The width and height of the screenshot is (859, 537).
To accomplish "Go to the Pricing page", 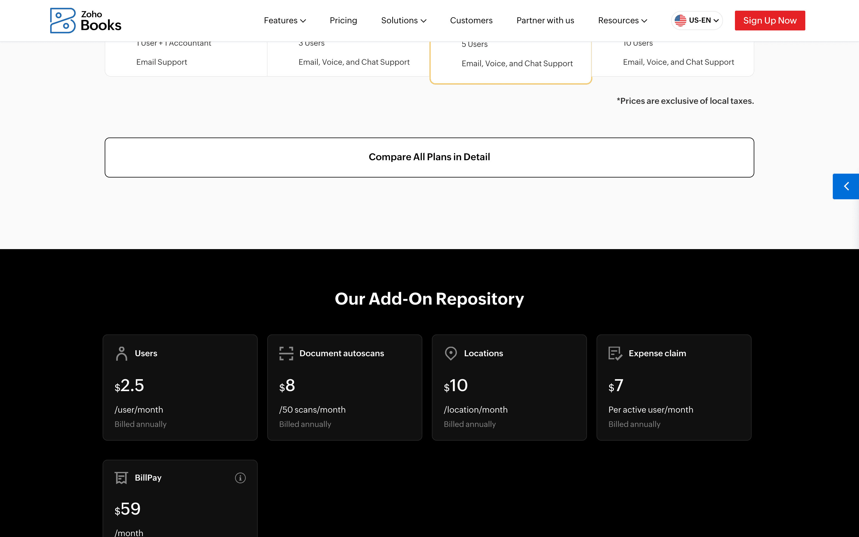I will point(343,21).
